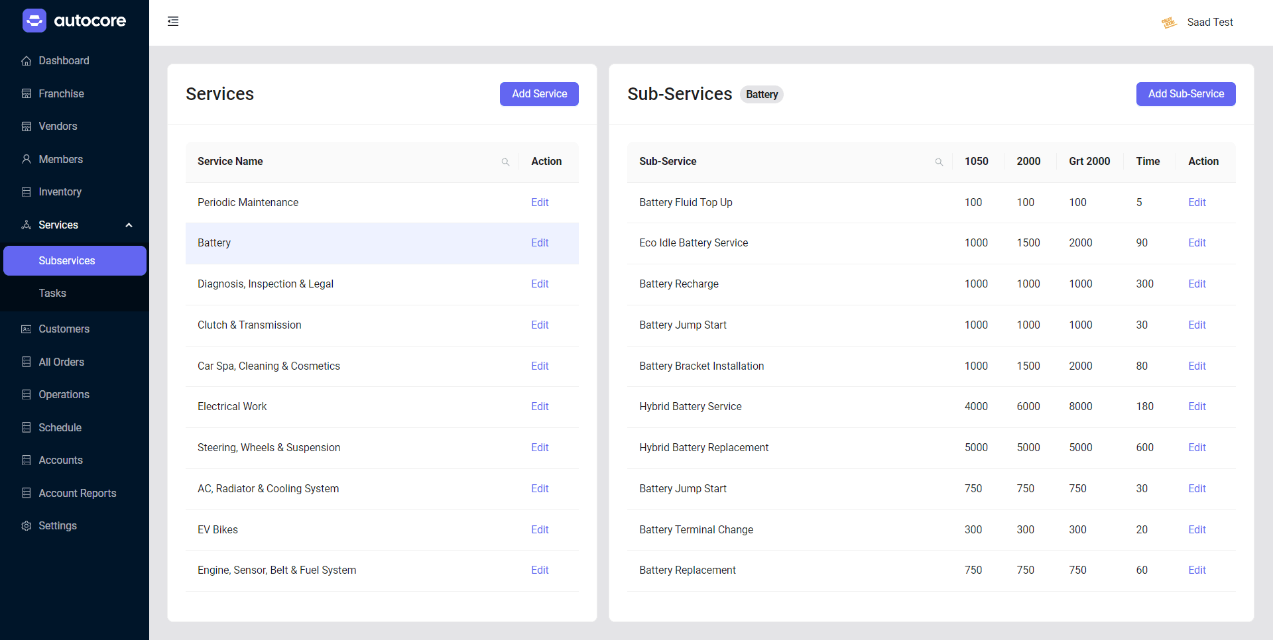Image resolution: width=1273 pixels, height=640 pixels.
Task: Edit the Battery service row
Action: click(540, 242)
